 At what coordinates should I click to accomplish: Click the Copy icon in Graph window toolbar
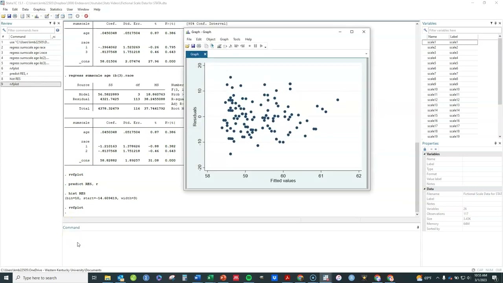[206, 46]
